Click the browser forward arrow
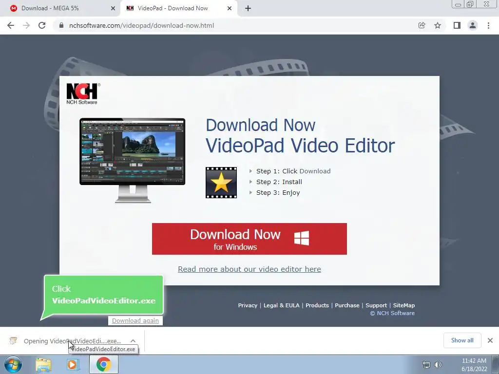The width and height of the screenshot is (499, 374). tap(26, 25)
